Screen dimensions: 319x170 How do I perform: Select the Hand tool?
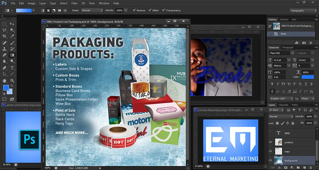(4, 81)
